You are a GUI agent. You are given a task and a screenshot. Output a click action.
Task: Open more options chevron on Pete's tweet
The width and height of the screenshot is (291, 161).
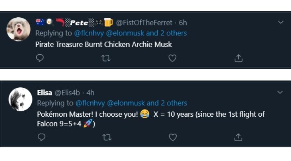point(281,23)
